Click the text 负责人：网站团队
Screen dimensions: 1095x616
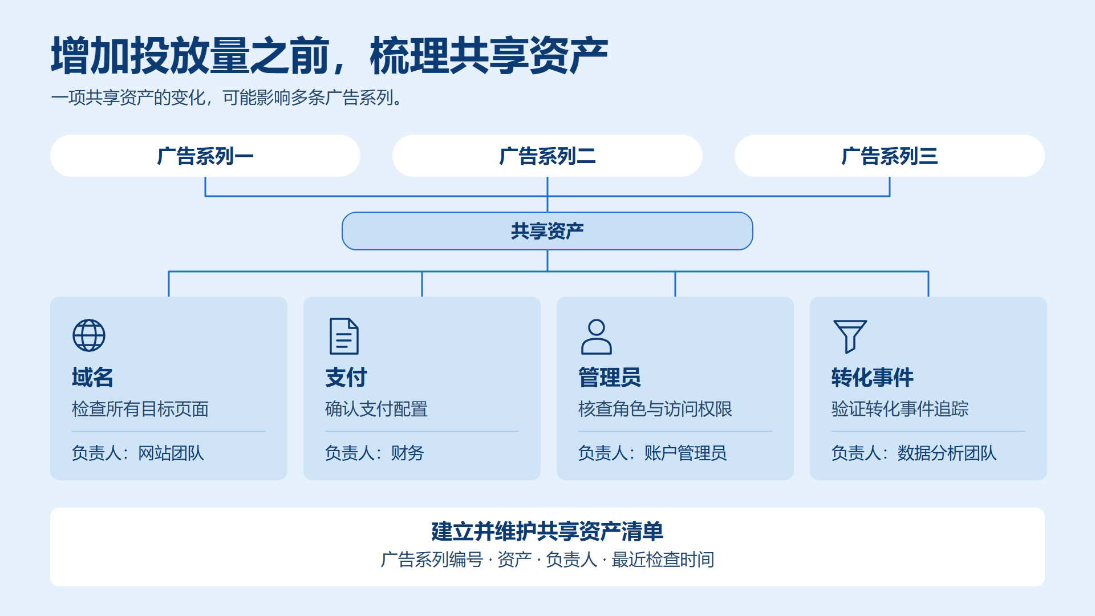coord(138,453)
